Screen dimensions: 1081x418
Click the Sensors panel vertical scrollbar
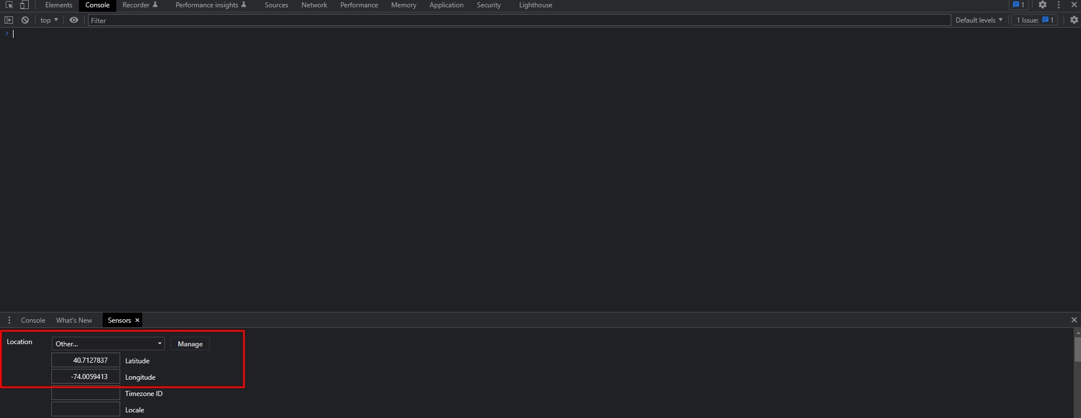coord(1077,350)
